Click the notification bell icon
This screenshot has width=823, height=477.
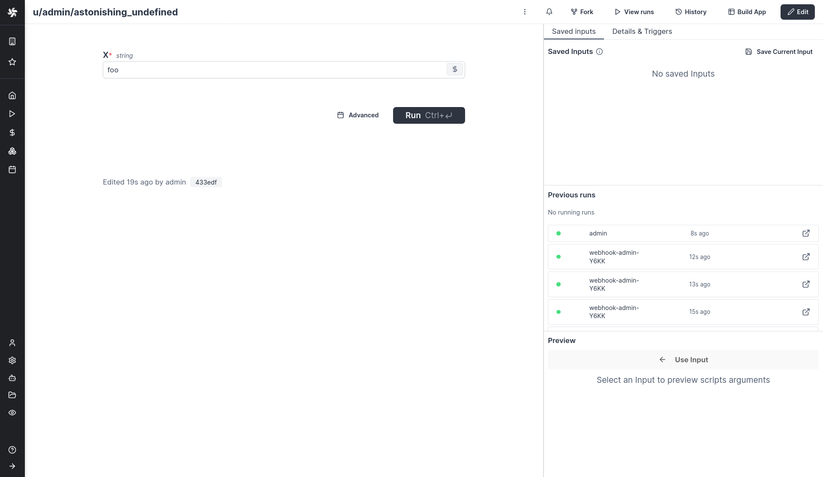tap(549, 12)
